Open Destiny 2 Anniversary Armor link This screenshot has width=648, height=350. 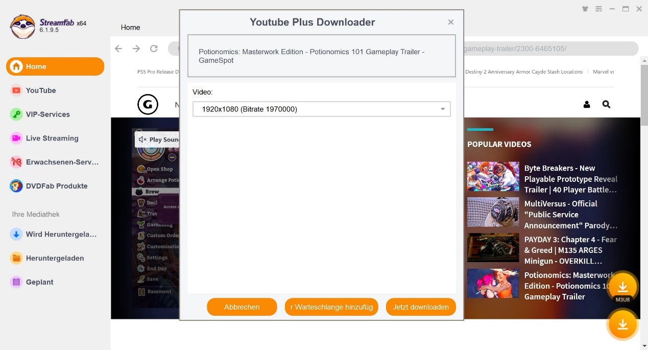(524, 72)
